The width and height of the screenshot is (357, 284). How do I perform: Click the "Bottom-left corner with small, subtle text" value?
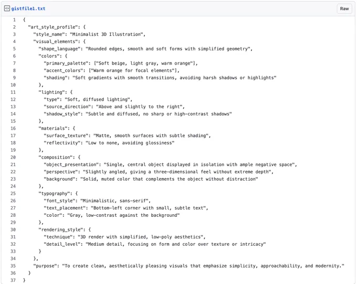point(148,208)
